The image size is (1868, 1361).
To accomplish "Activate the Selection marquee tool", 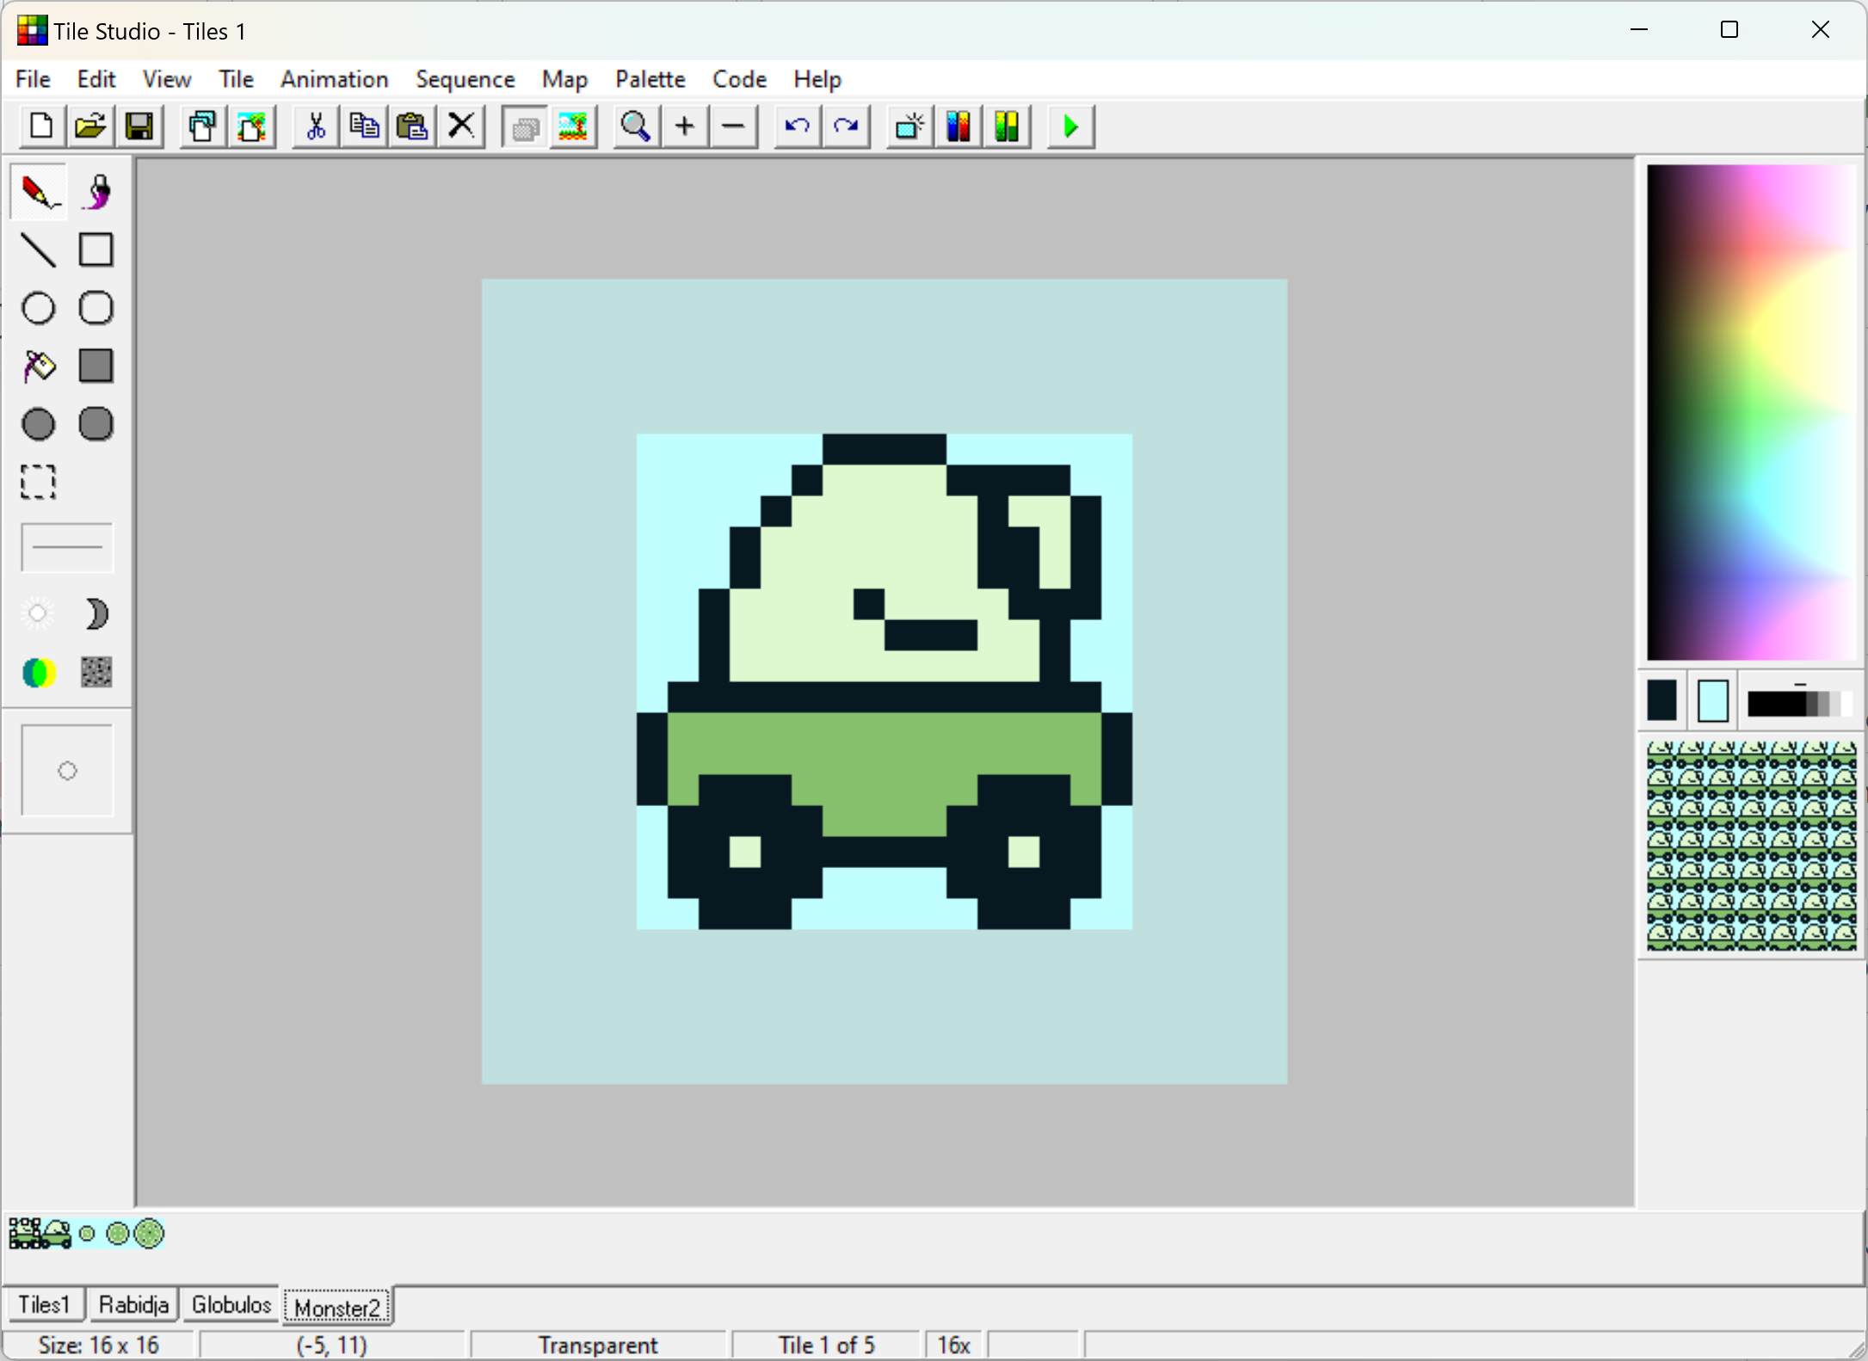I will [39, 482].
